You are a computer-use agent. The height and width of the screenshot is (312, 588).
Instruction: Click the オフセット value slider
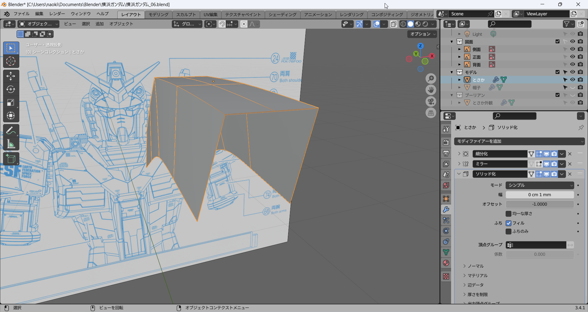pyautogui.click(x=540, y=204)
